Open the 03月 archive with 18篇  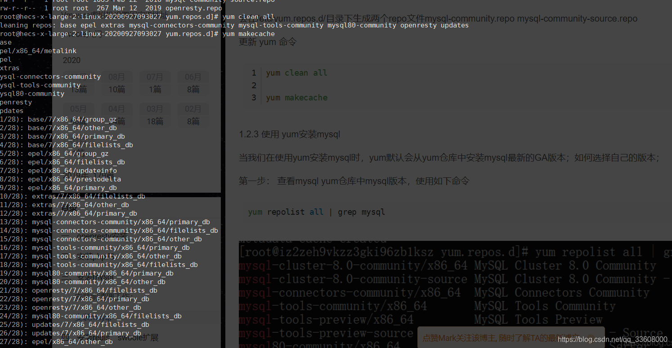pyautogui.click(x=155, y=115)
